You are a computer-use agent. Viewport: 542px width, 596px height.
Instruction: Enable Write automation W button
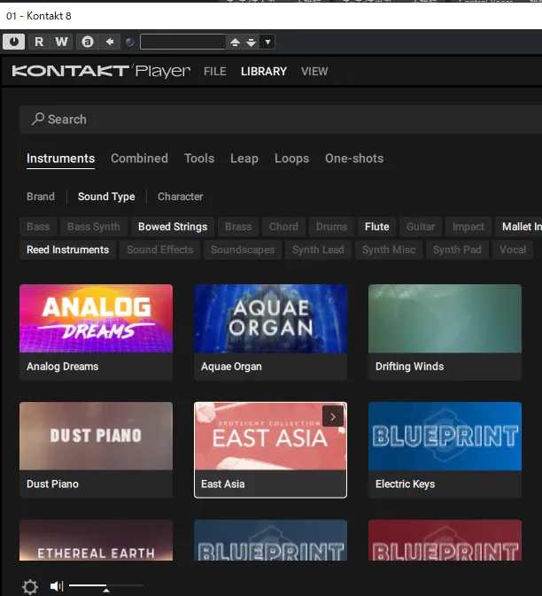coord(61,42)
